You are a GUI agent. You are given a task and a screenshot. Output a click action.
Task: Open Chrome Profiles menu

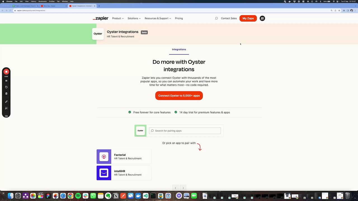(x=52, y=1)
